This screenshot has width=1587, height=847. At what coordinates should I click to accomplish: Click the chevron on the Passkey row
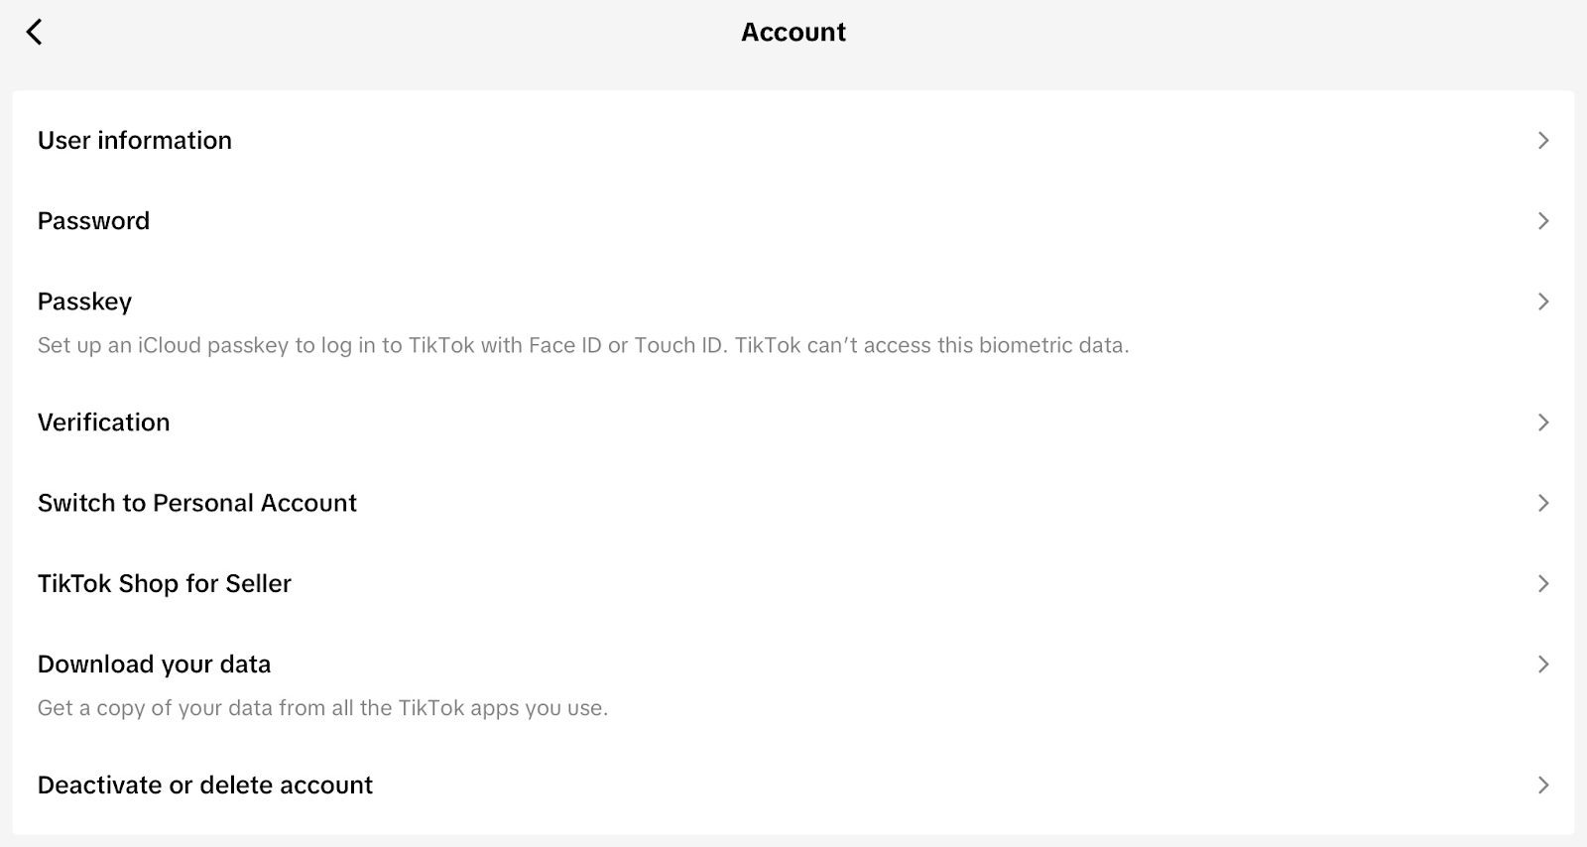click(1543, 301)
